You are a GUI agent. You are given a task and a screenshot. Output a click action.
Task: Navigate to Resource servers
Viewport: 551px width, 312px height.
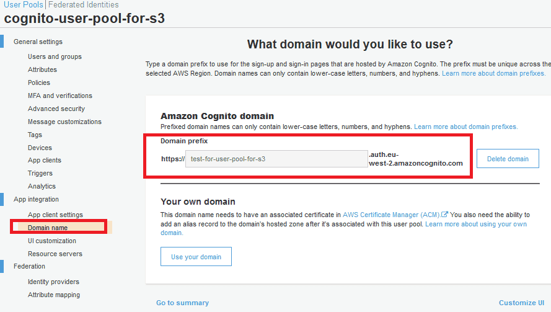point(55,254)
